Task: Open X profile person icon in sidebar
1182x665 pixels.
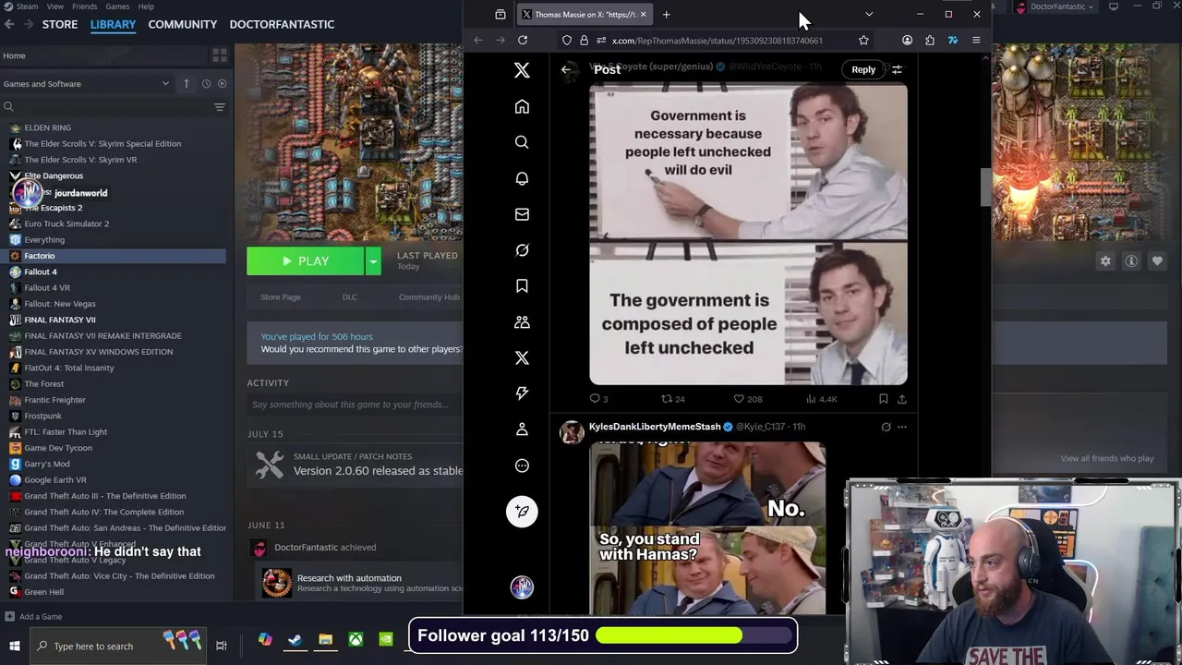Action: pos(522,429)
